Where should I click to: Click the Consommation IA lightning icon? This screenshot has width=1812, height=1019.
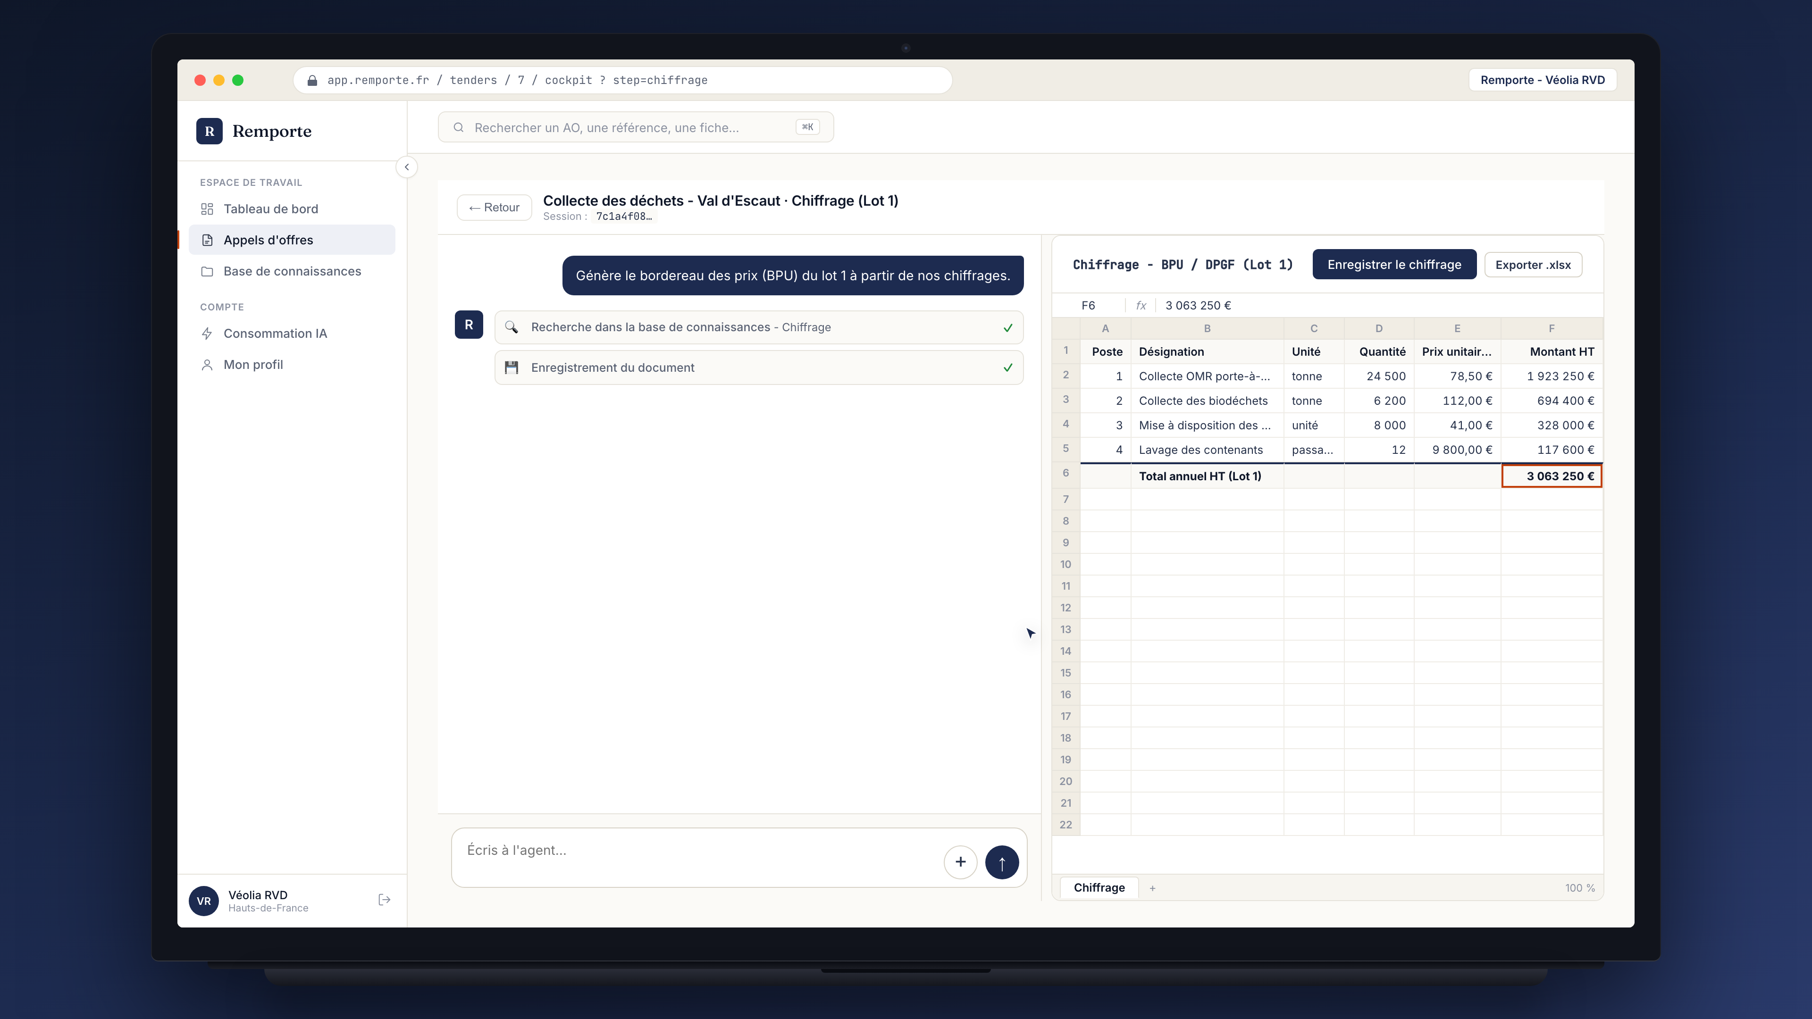[x=207, y=334]
